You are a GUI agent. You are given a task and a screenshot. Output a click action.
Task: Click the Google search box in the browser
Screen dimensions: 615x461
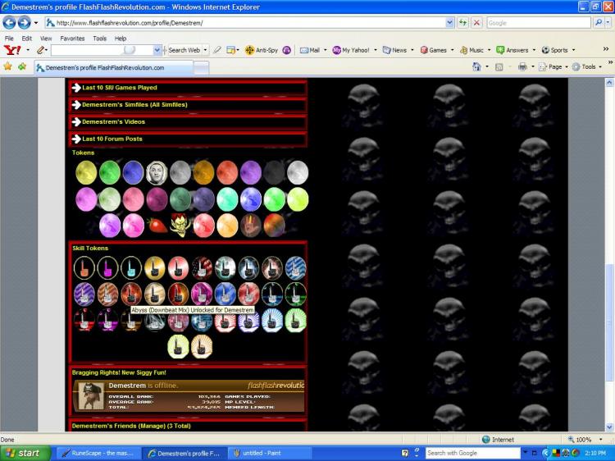(x=539, y=23)
